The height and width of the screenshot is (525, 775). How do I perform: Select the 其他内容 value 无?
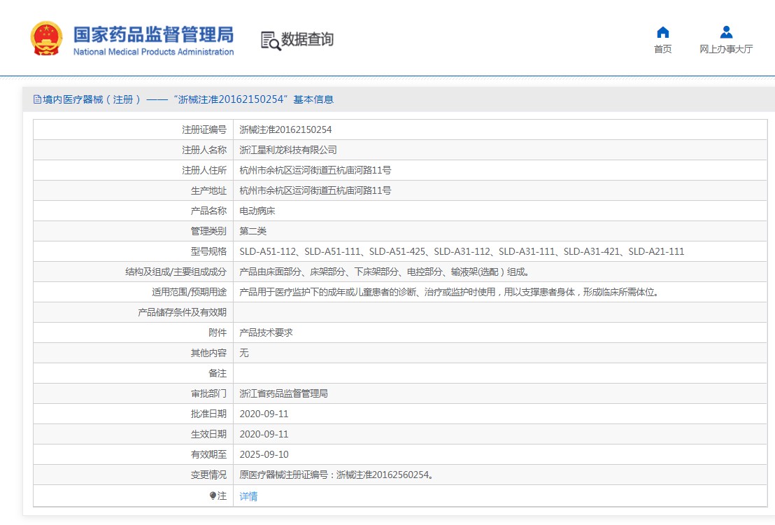[x=244, y=353]
